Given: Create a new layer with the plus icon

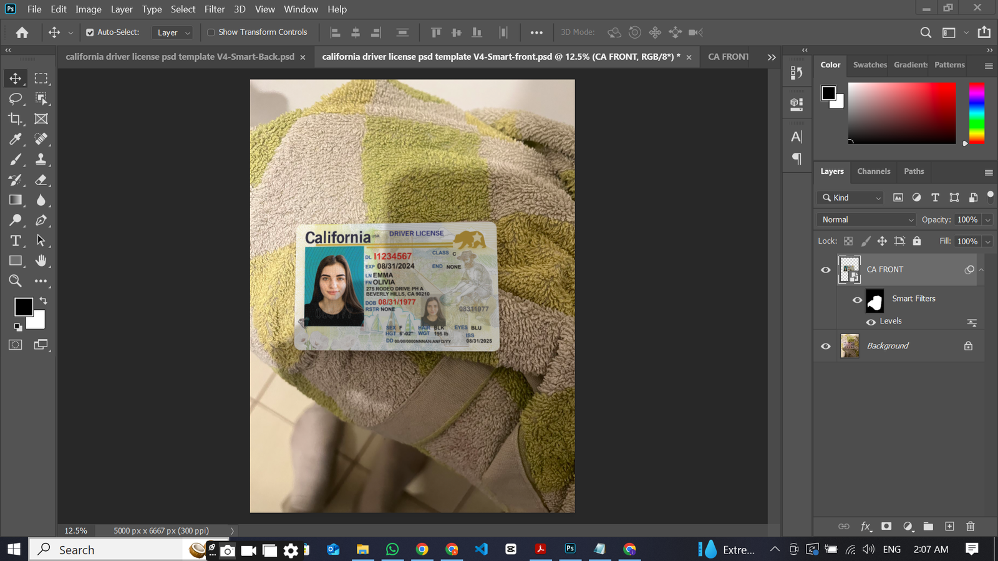Looking at the screenshot, I should click(x=949, y=526).
